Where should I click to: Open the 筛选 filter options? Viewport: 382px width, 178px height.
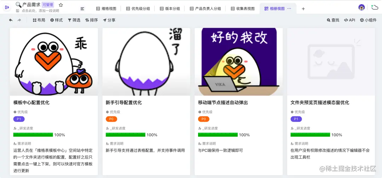point(74,20)
